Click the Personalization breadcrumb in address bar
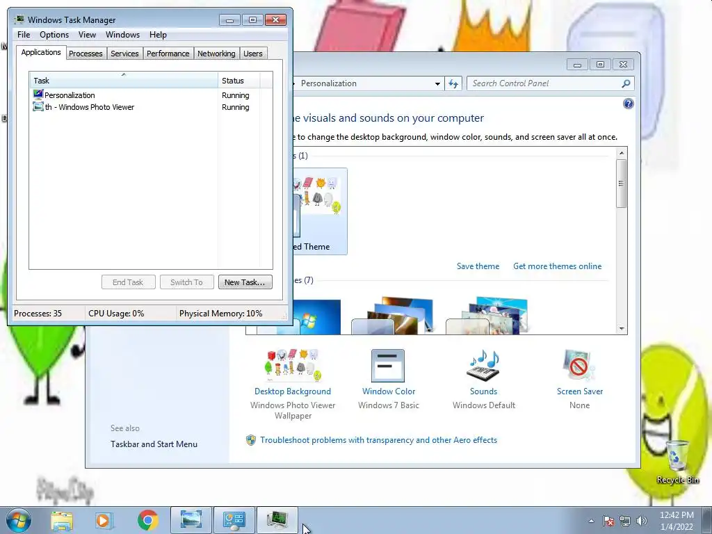The image size is (712, 534). coord(329,83)
